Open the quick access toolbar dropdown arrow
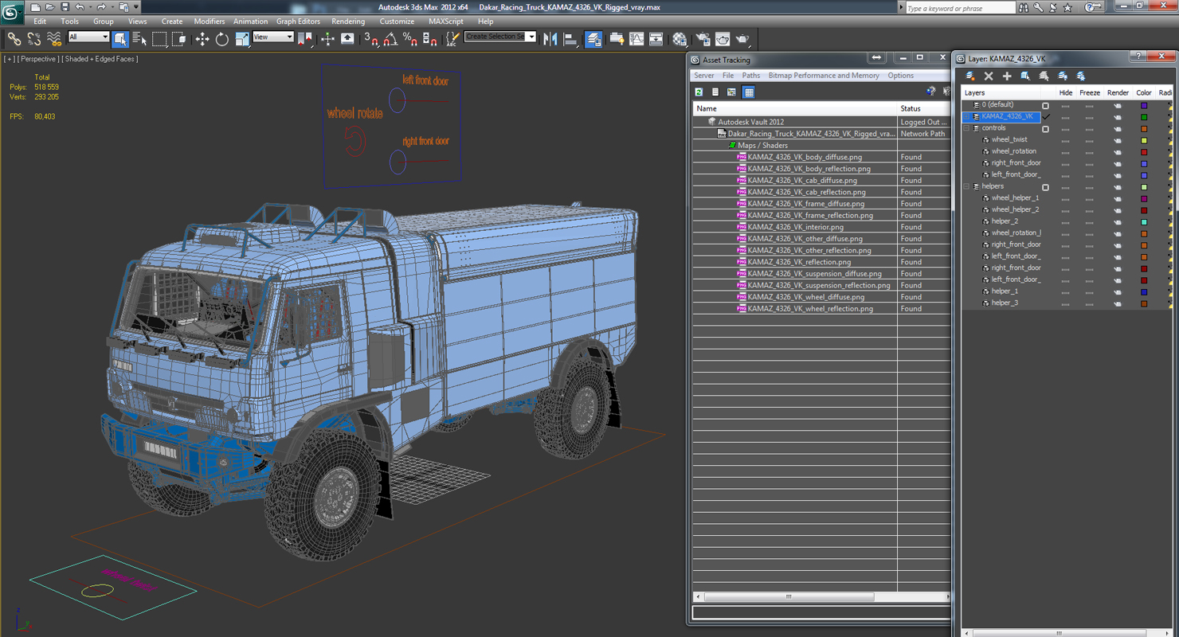This screenshot has height=637, width=1179. point(135,7)
